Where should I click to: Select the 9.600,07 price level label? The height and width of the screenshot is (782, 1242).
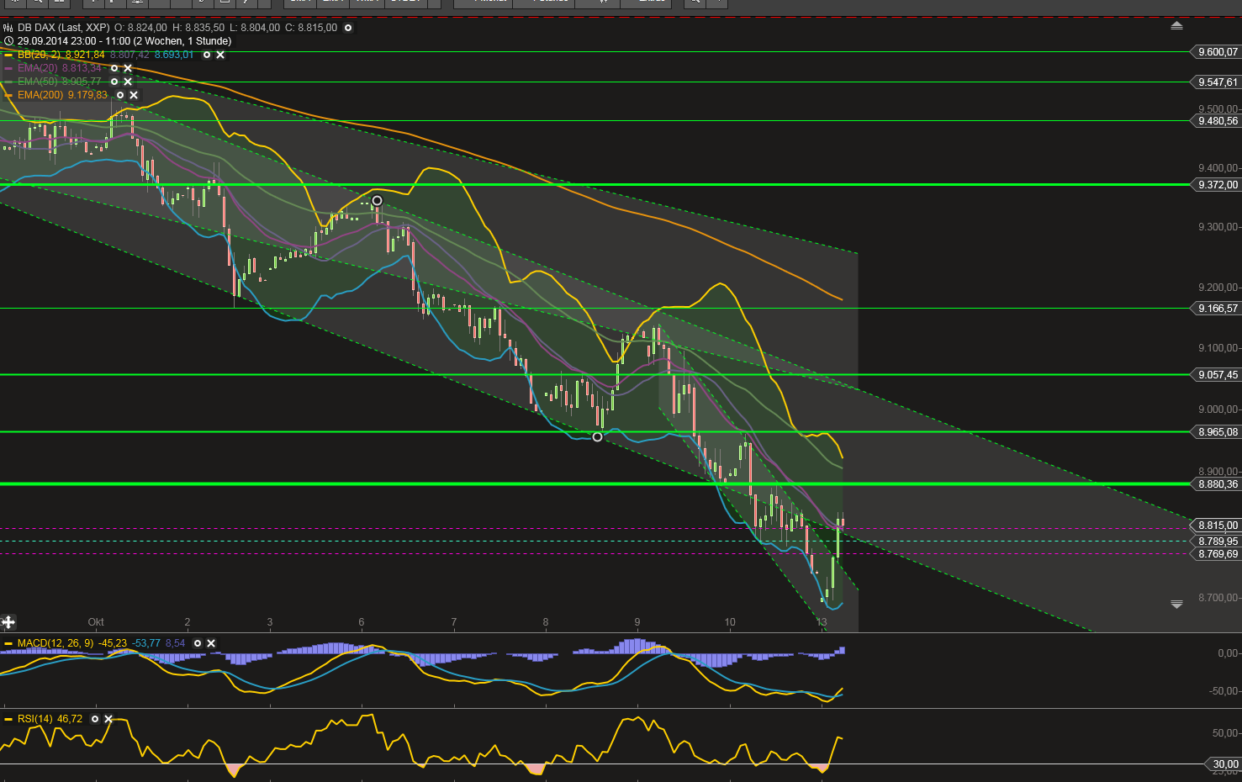(1216, 52)
